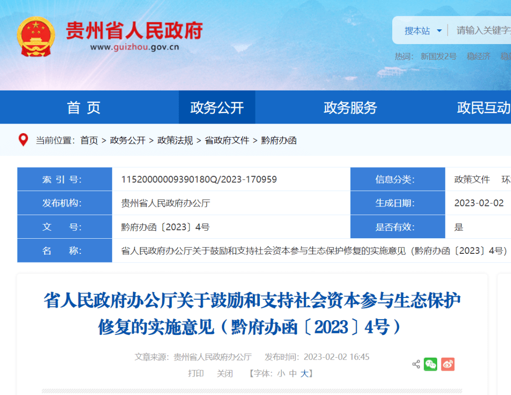
Task: Click the red location pin icon
Action: coord(23,140)
